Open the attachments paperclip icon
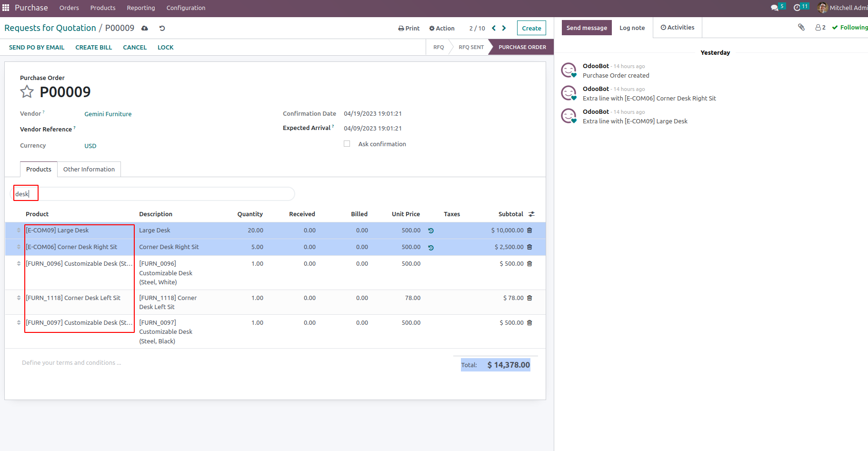The height and width of the screenshot is (451, 868). [801, 28]
